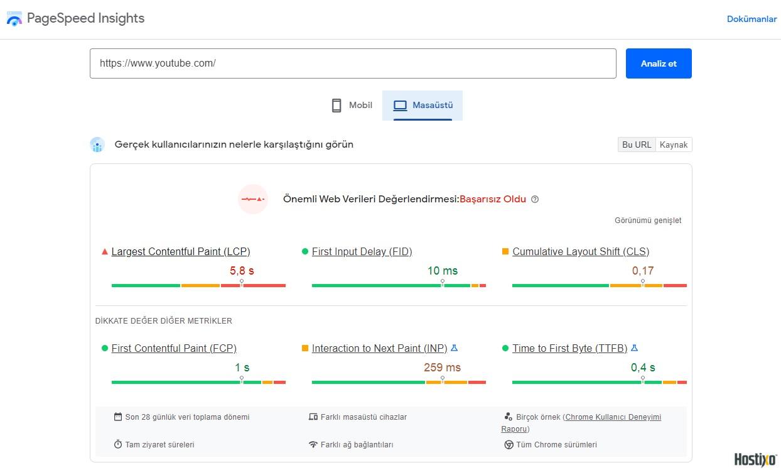Click the experimental flask icon after INP
The width and height of the screenshot is (781, 470).
455,347
